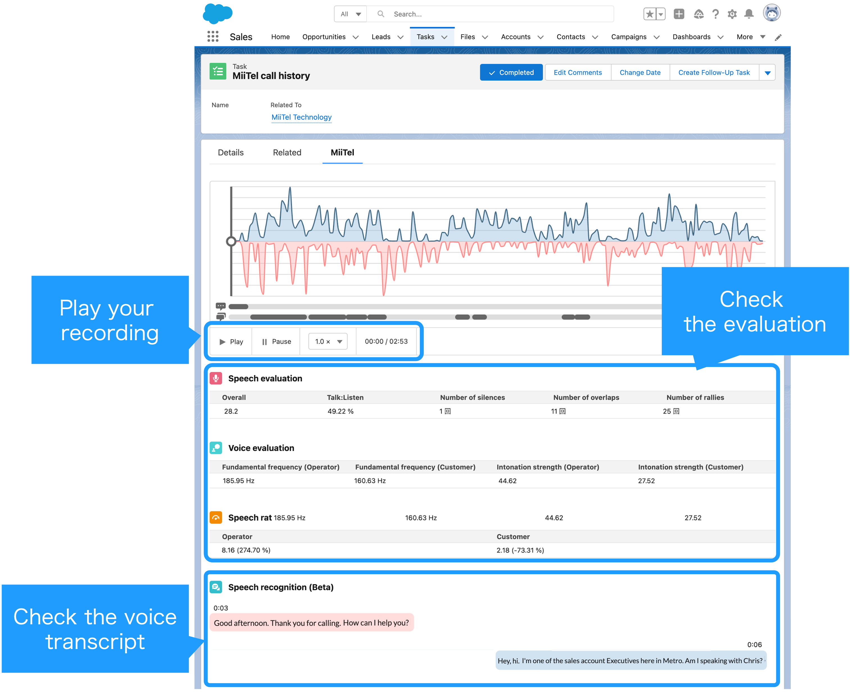The image size is (850, 696).
Task: Expand the Tasks nav chevron
Action: coord(444,37)
